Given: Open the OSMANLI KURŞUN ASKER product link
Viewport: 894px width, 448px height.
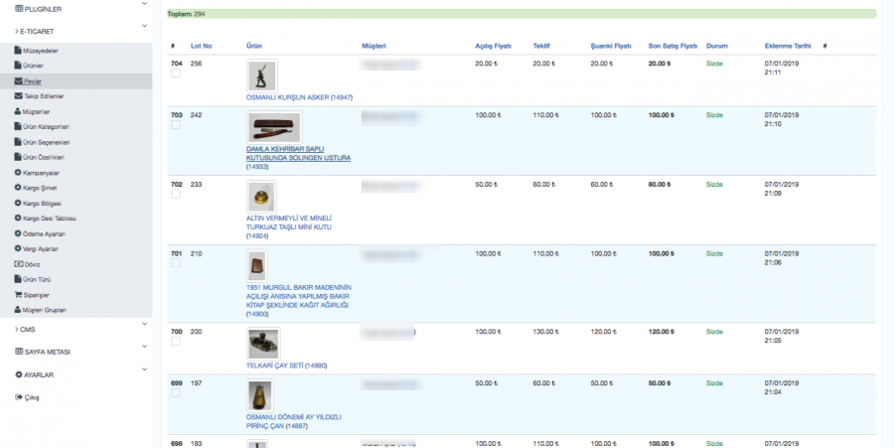Looking at the screenshot, I should (x=295, y=97).
